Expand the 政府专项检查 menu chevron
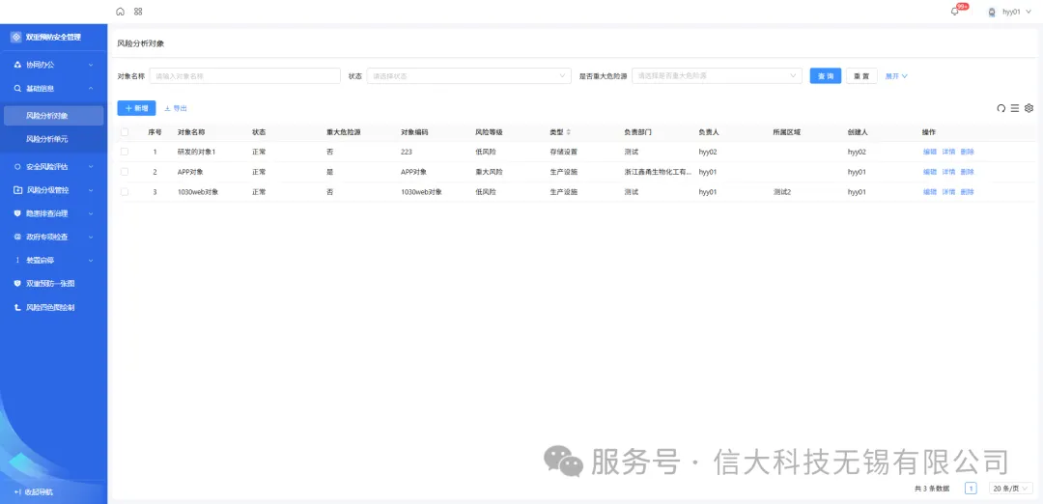 click(91, 237)
